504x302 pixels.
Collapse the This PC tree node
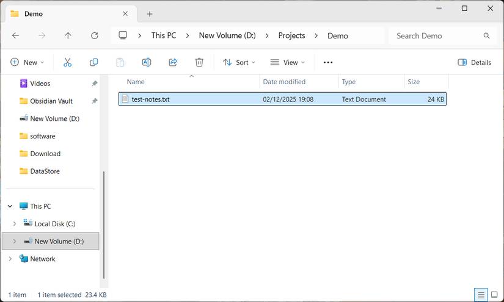[10, 206]
